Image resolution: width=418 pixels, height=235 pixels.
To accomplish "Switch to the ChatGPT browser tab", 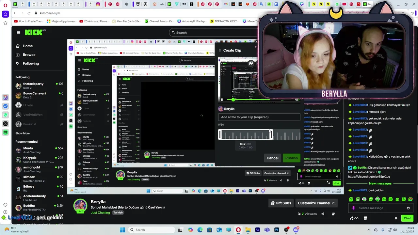I will [127, 4].
